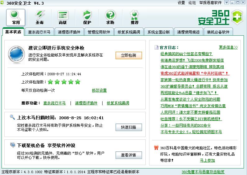Open the news link 从黑客角度谈谈个人安全防范的问题
Viewport: 247px width, 175px height.
click(190, 99)
